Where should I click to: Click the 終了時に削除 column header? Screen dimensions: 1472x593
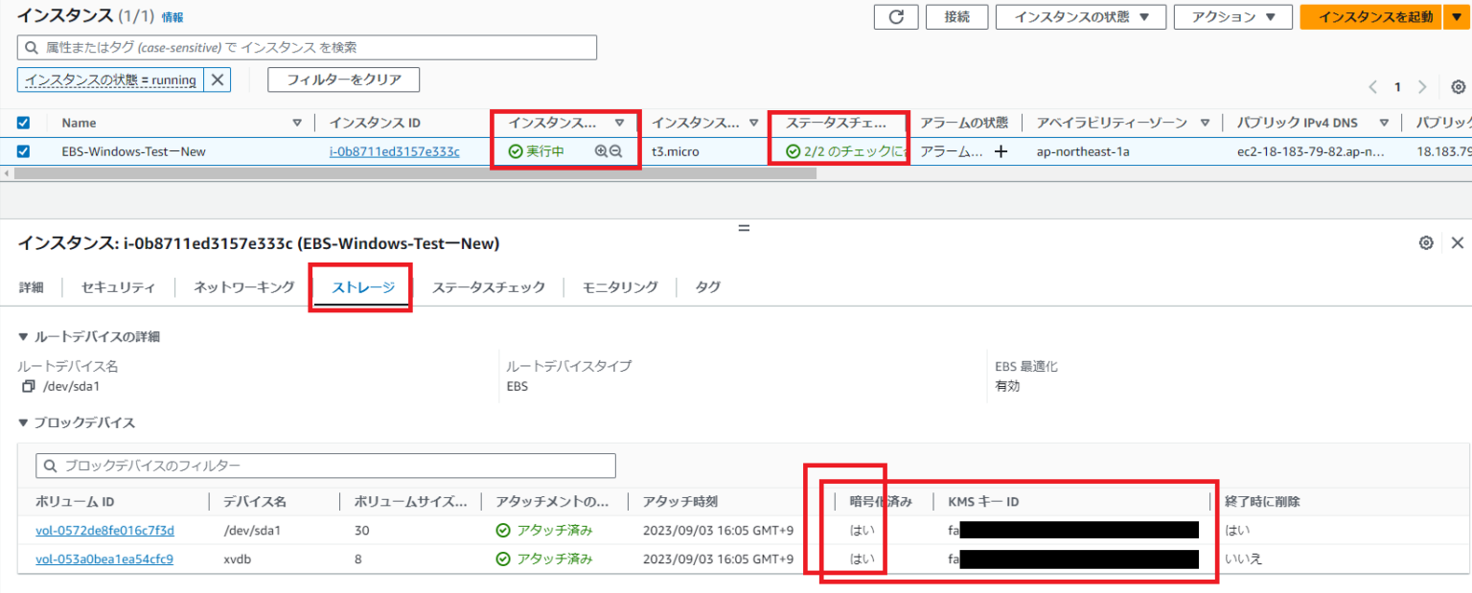click(x=1262, y=501)
